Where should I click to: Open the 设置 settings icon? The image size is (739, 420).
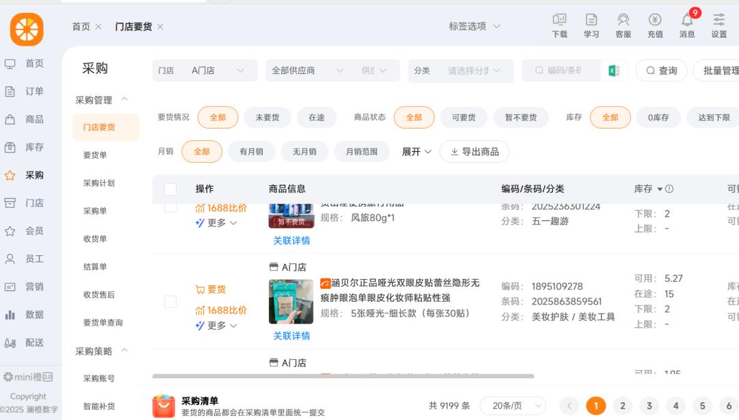[x=718, y=25]
